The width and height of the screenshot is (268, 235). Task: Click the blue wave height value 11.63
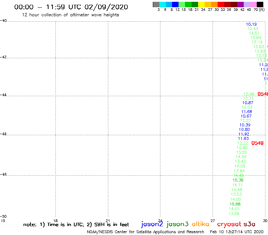(243, 138)
